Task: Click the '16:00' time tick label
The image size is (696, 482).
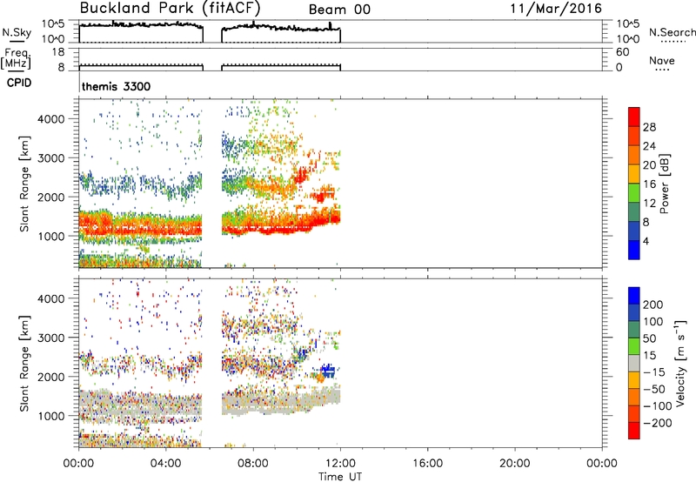Action: click(x=427, y=464)
